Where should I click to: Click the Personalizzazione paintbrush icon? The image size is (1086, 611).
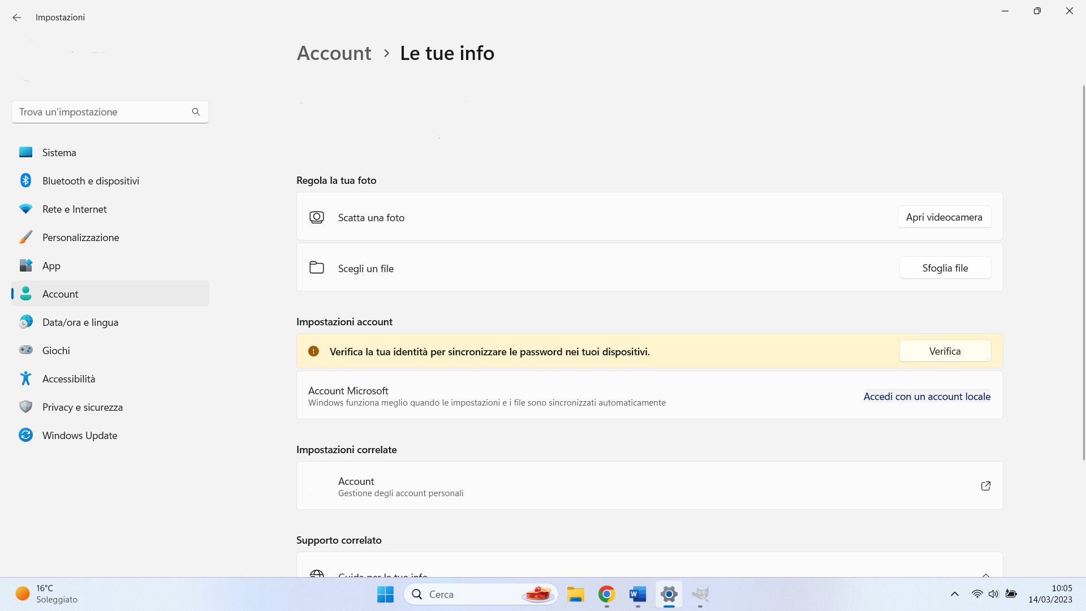coord(25,237)
